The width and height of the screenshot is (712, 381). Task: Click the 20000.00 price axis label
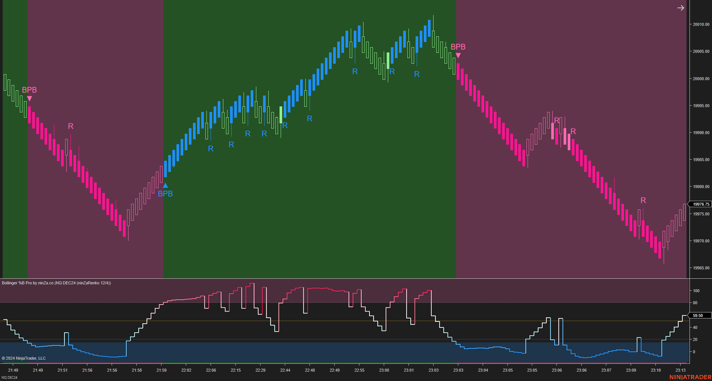click(x=701, y=79)
